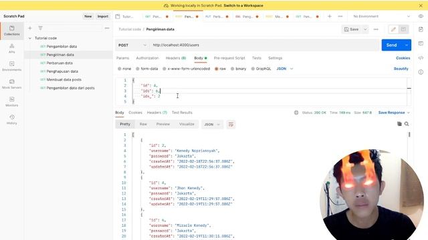
Task: Switch to edit mode pencil icon
Action: pos(393,29)
